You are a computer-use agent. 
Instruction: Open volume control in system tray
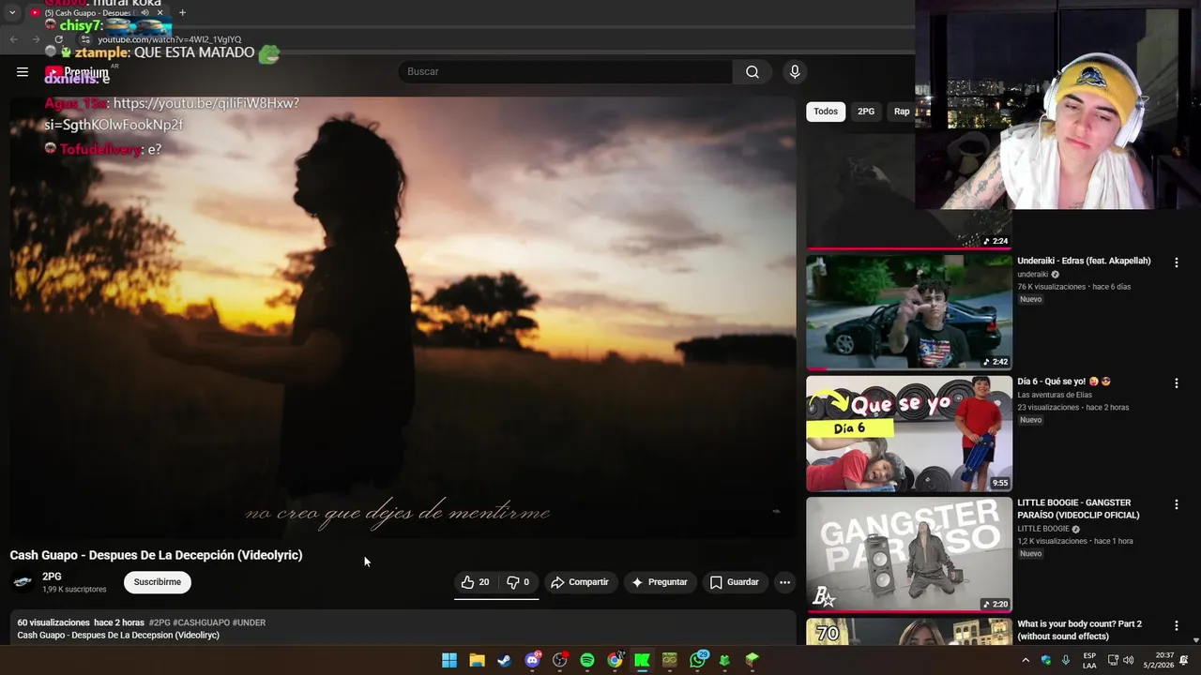point(1128,660)
